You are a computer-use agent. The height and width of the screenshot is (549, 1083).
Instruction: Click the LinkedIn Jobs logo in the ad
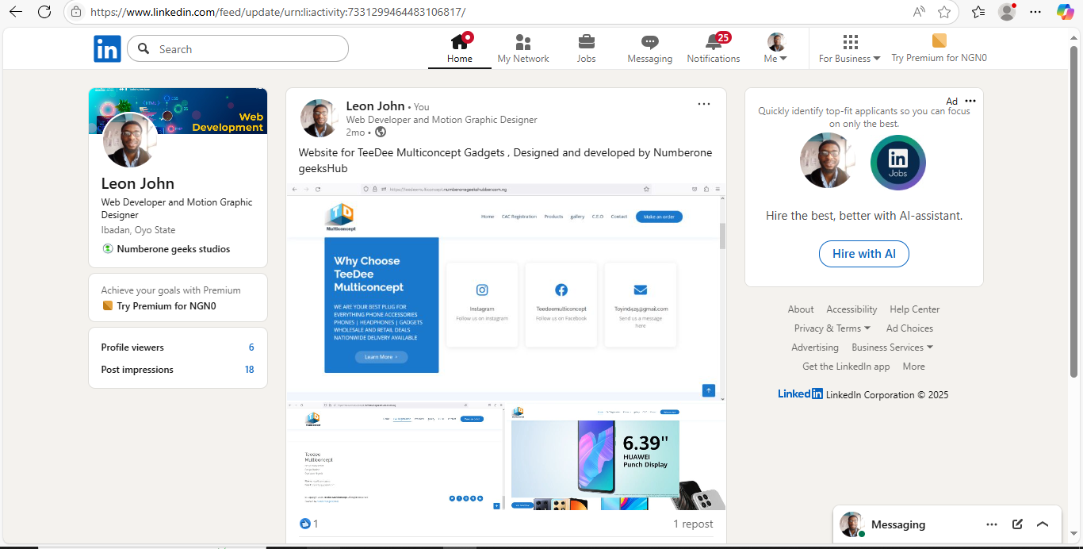pos(898,163)
